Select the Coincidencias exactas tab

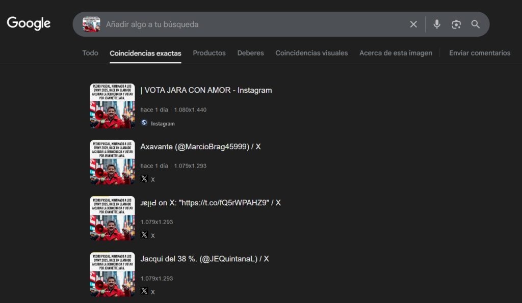(145, 53)
